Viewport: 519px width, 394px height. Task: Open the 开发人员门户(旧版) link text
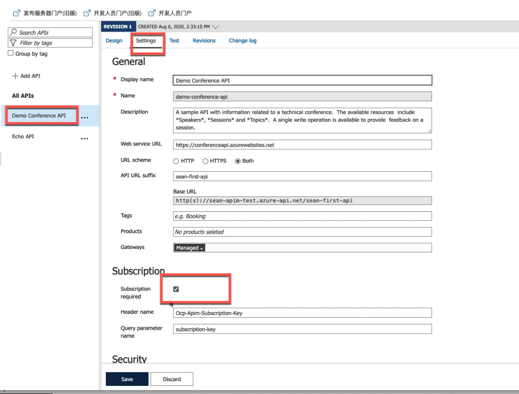118,13
